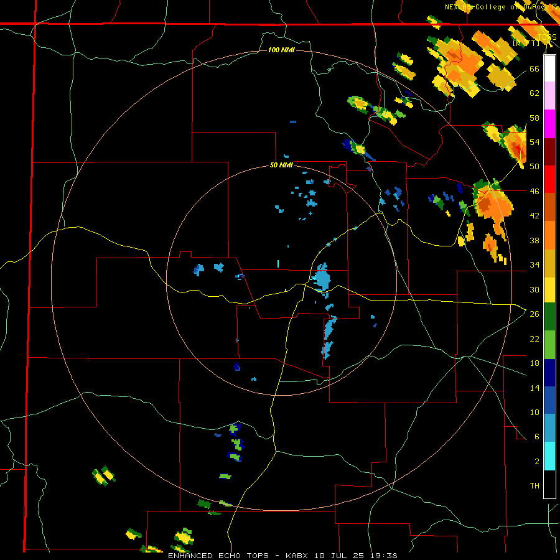Click the "2" legend value

click(x=537, y=462)
